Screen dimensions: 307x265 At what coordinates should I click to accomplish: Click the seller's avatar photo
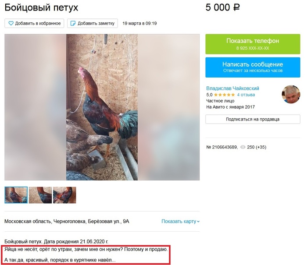pyautogui.click(x=291, y=94)
